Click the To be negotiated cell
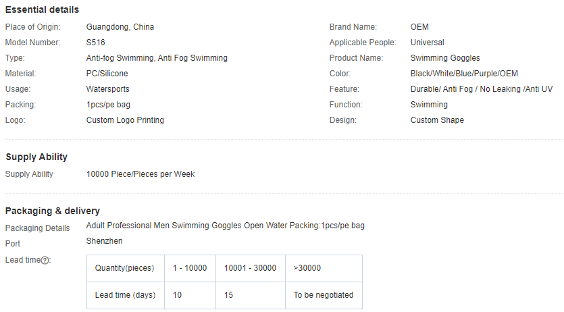 coord(324,295)
